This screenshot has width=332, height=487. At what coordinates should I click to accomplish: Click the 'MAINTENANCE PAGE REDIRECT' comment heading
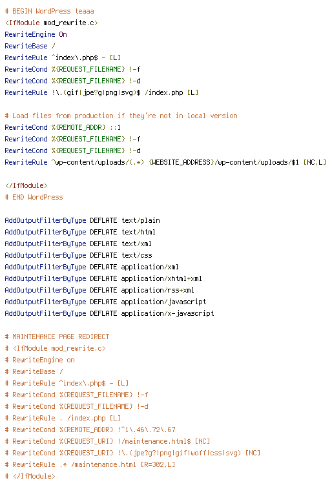click(57, 337)
